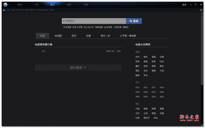This screenshot has width=205, height=128.
Task: Filter movies by region 香港
Action: tap(146, 109)
